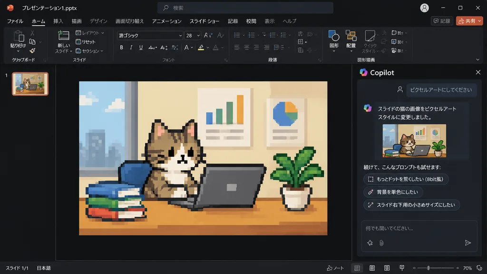Click the 70% zoom level value
The image size is (487, 274).
pyautogui.click(x=467, y=268)
